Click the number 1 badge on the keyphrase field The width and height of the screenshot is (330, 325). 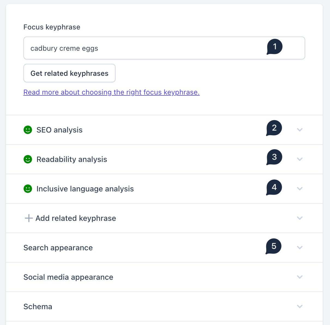tap(274, 46)
